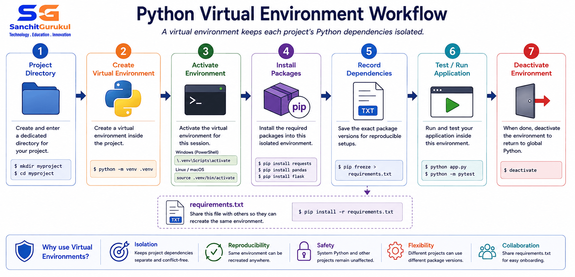Click the 'Project Directory' heading
Image resolution: width=575 pixels, height=277 pixels.
(x=40, y=69)
